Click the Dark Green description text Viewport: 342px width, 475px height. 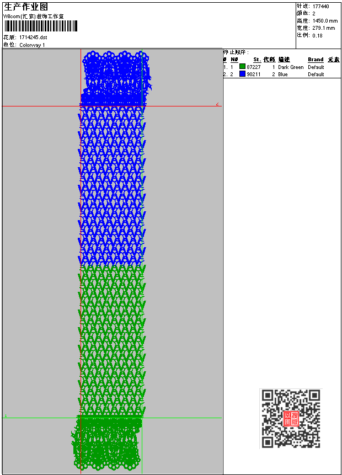coord(291,67)
